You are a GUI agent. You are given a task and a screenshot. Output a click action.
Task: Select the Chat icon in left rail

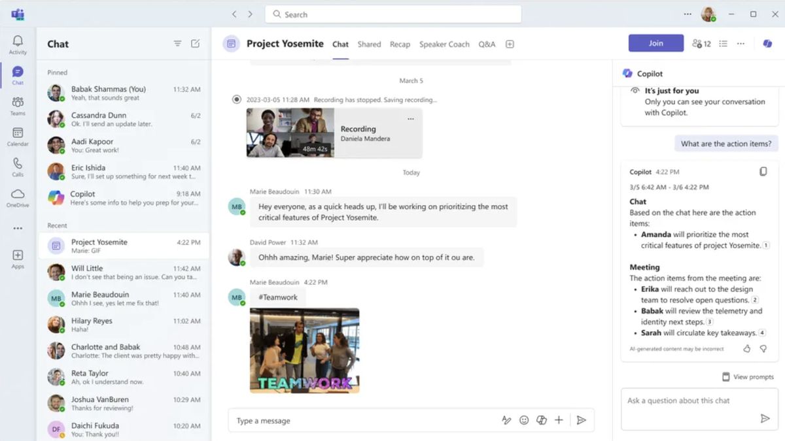[x=18, y=76]
